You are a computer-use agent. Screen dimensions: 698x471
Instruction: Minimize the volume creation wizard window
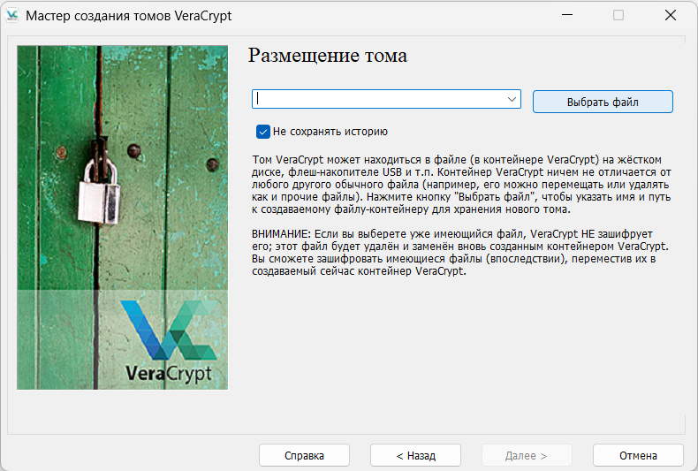click(567, 15)
